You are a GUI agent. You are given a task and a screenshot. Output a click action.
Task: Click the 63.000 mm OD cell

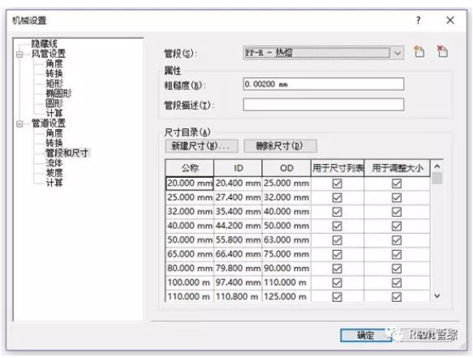[x=286, y=240]
